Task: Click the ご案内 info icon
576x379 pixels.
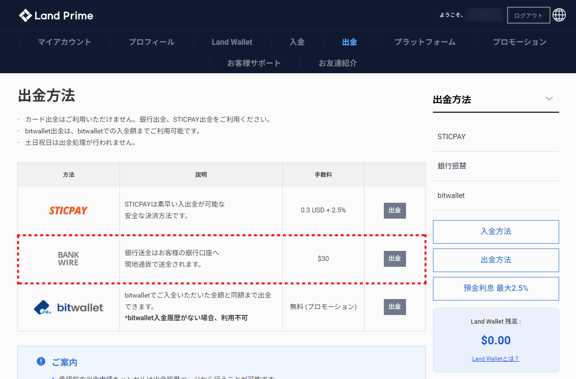Action: tap(41, 362)
